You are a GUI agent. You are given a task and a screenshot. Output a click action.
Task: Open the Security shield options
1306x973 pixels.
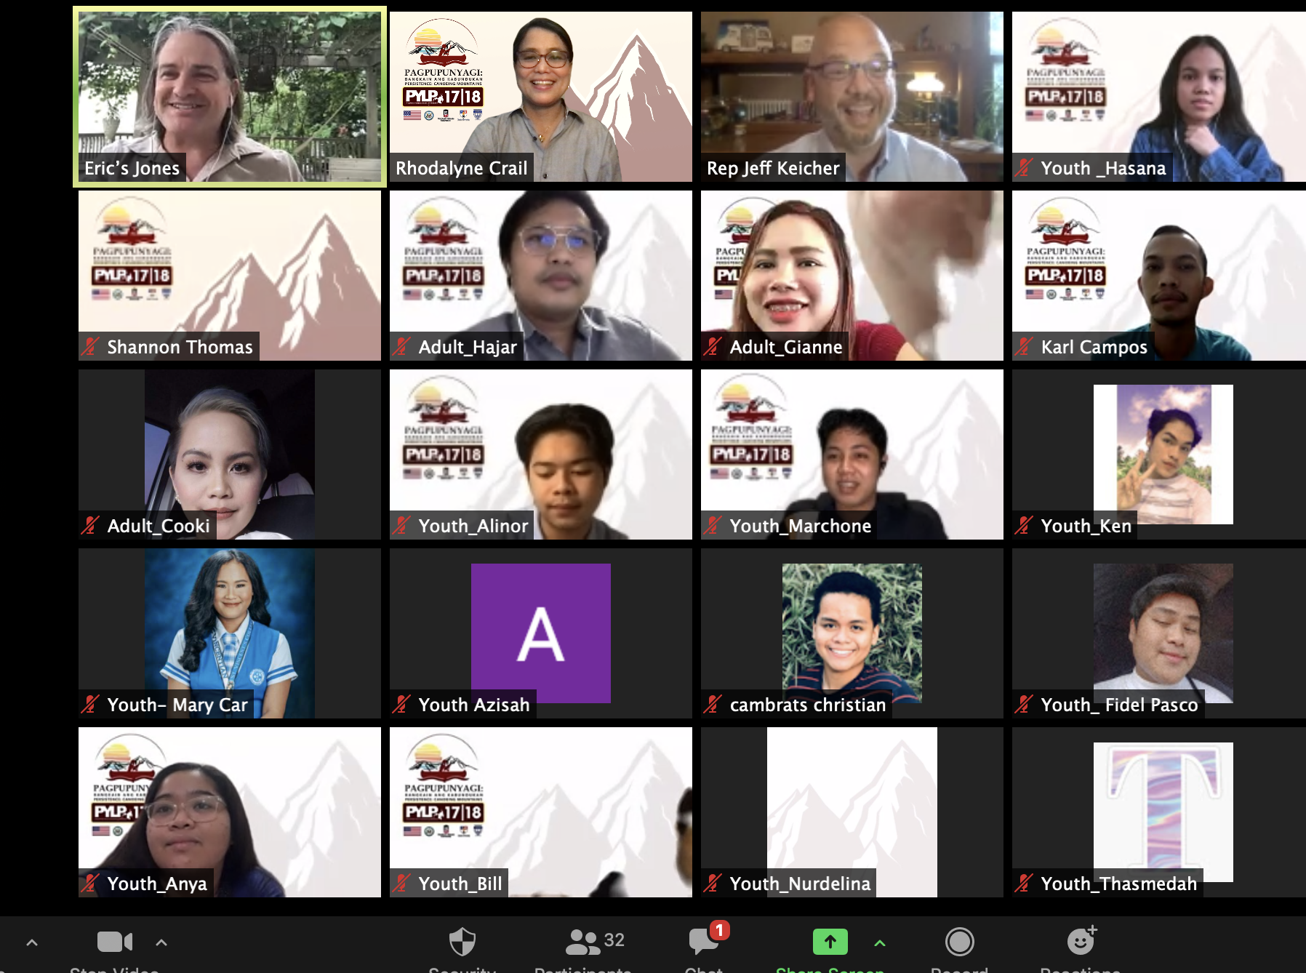coord(462,942)
